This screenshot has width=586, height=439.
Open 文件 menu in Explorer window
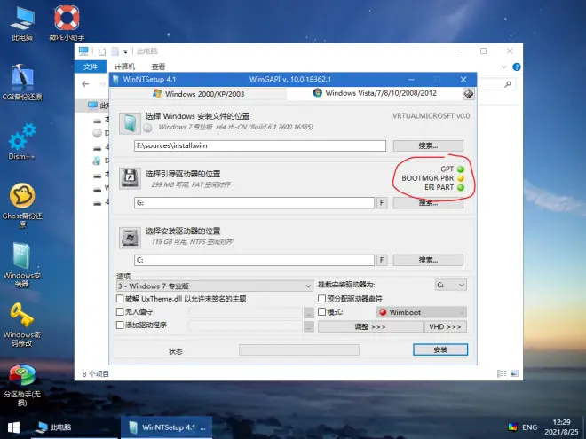[x=91, y=67]
